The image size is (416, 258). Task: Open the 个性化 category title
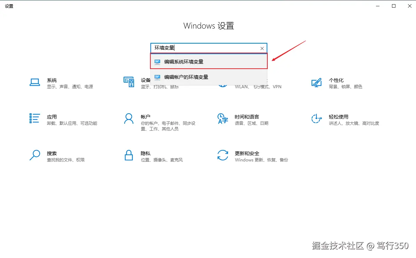[x=336, y=80]
